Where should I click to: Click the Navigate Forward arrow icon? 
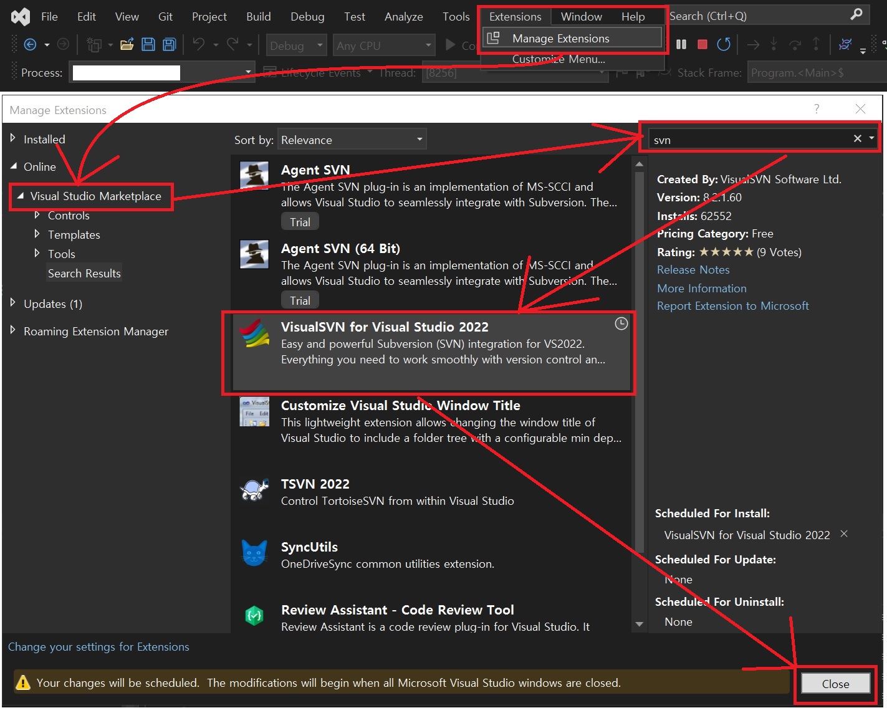point(63,45)
